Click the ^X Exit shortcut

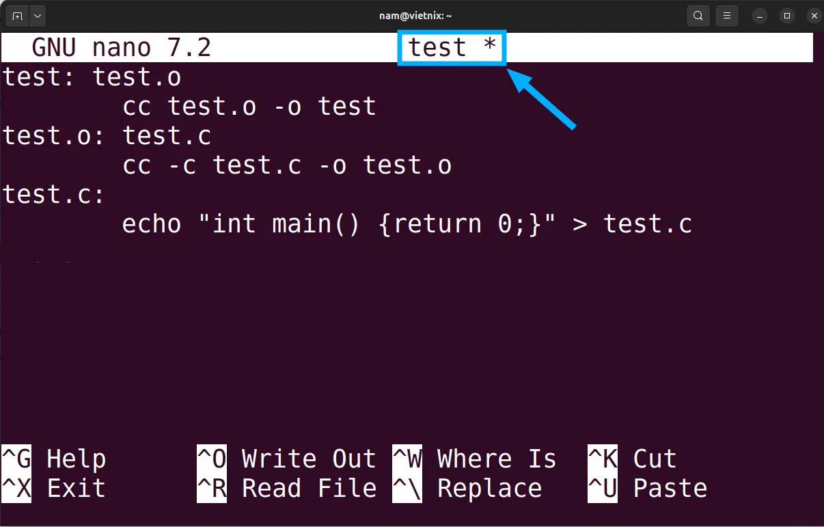pos(55,488)
